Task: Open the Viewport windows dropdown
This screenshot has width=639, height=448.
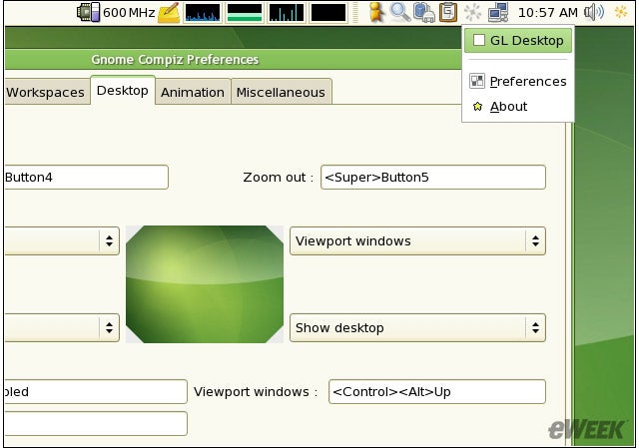Action: (417, 241)
